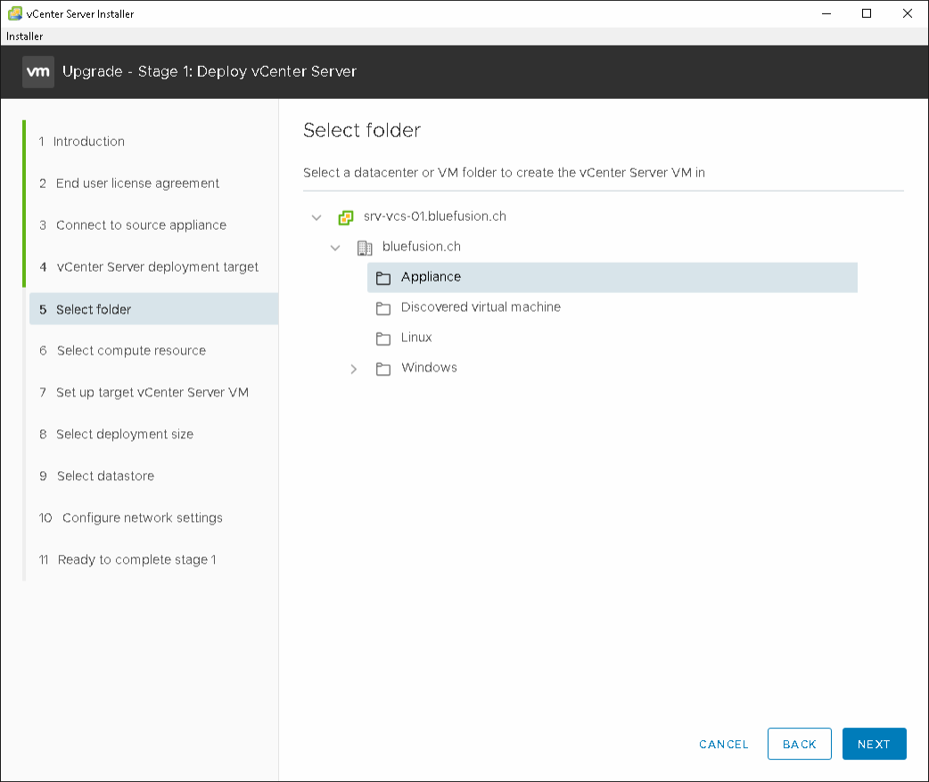Expand the Windows folder chevron
The width and height of the screenshot is (929, 782).
tap(354, 369)
